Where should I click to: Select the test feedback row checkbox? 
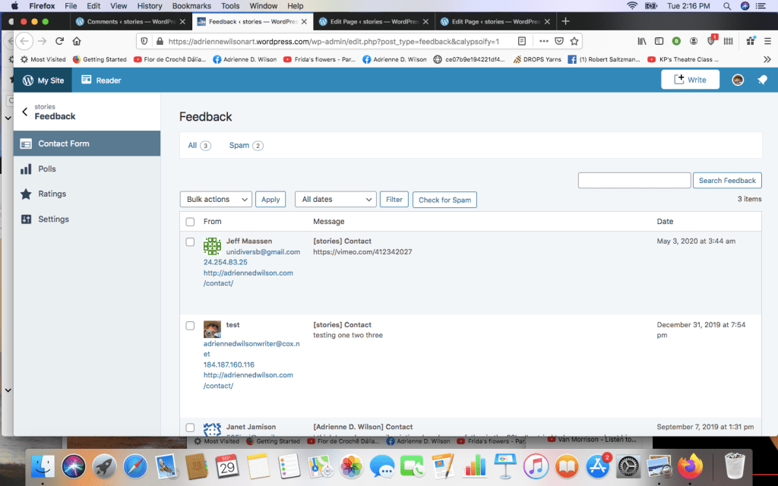[x=190, y=325]
